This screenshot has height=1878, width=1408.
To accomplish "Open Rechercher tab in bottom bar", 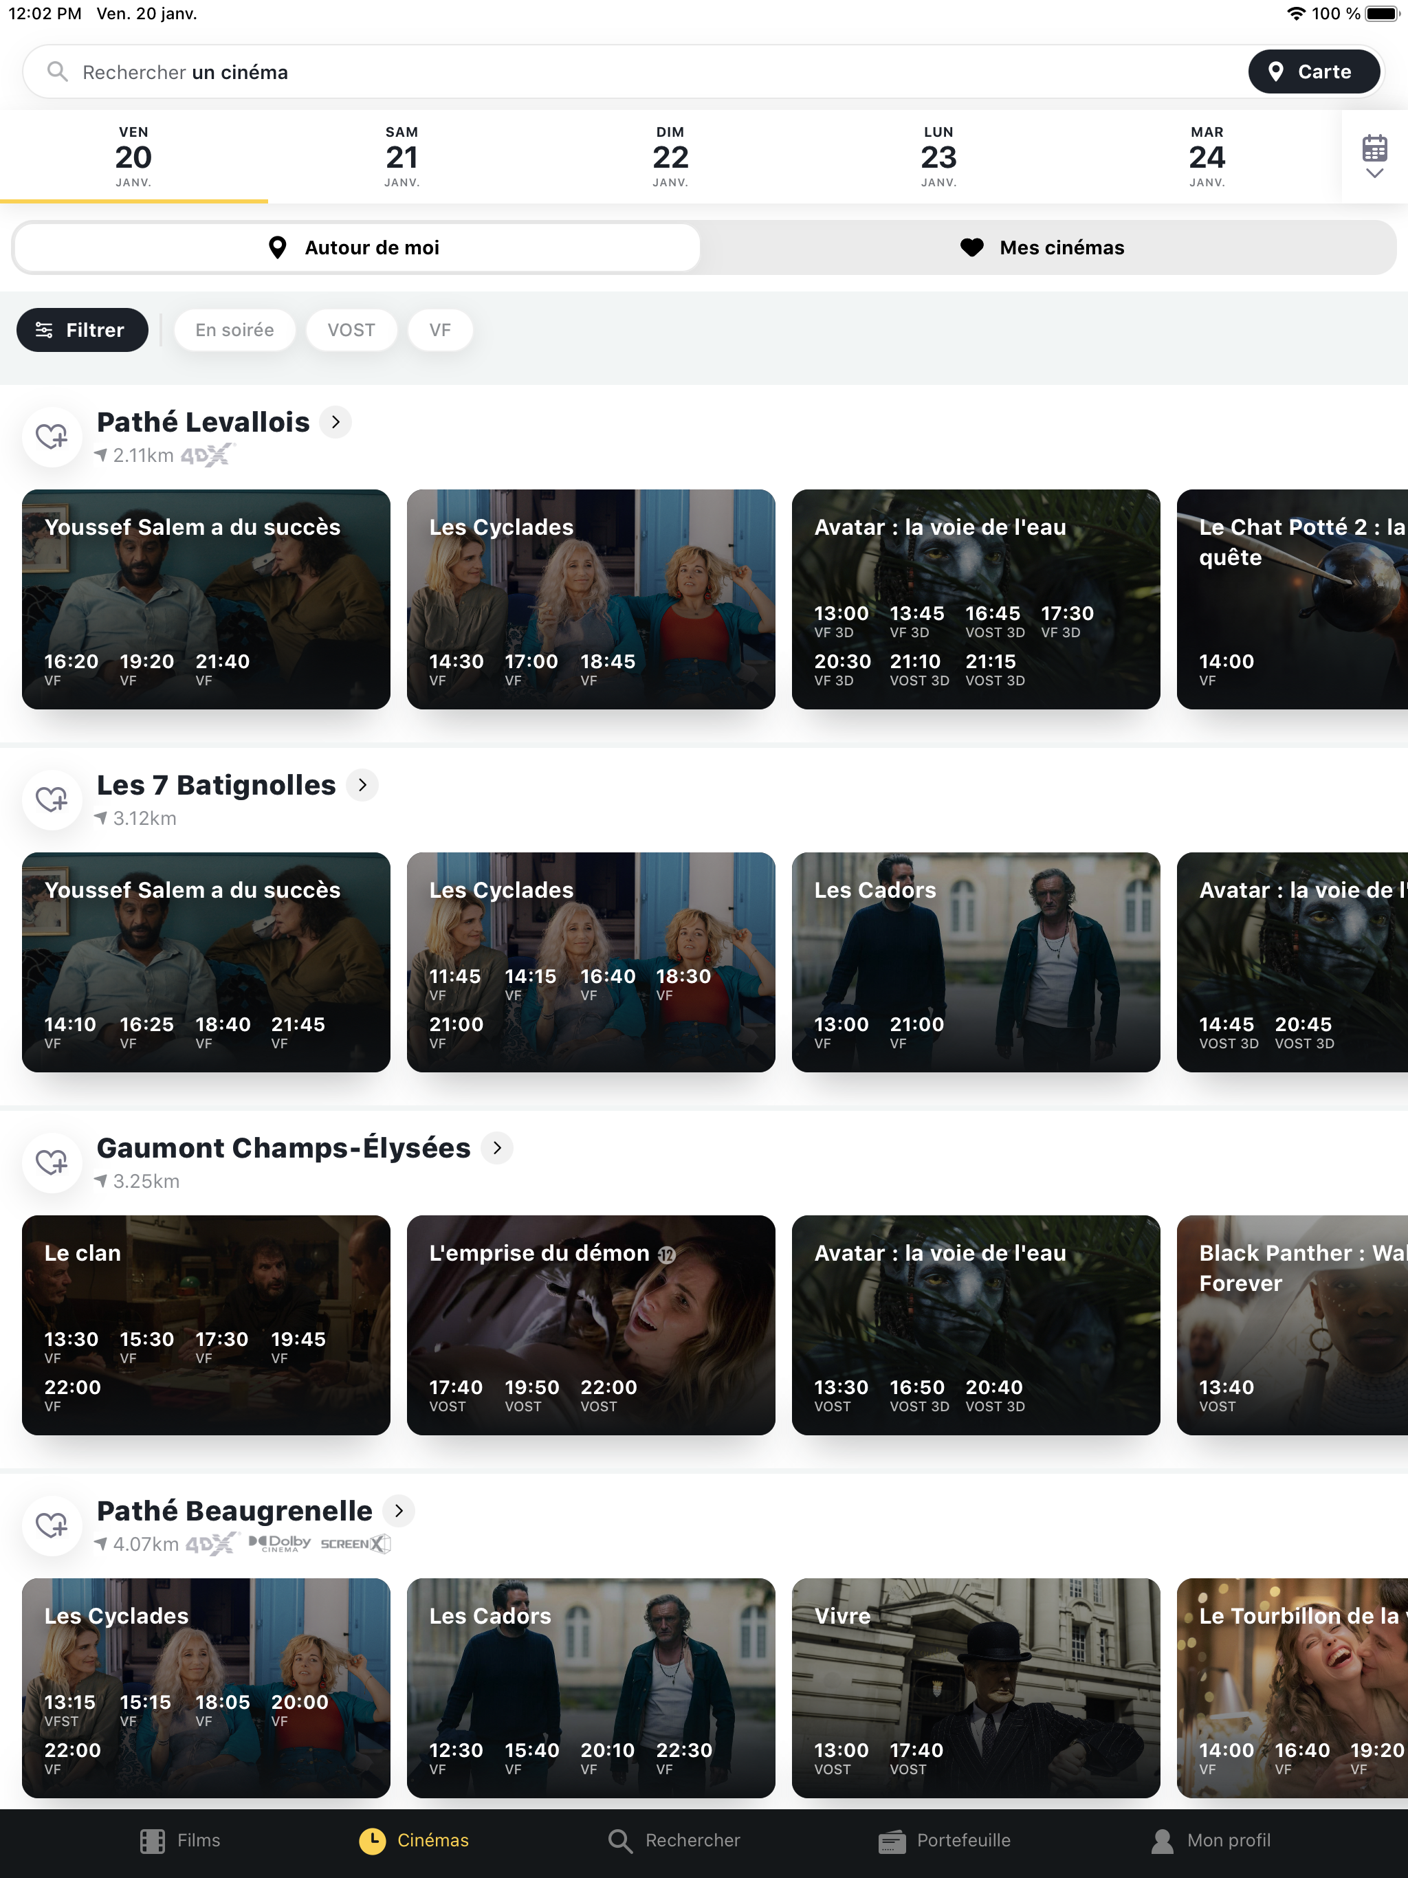I will pyautogui.click(x=674, y=1841).
